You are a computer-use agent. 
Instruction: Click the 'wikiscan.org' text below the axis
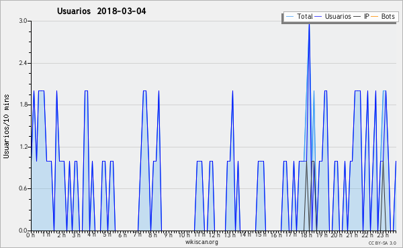pos(201,242)
